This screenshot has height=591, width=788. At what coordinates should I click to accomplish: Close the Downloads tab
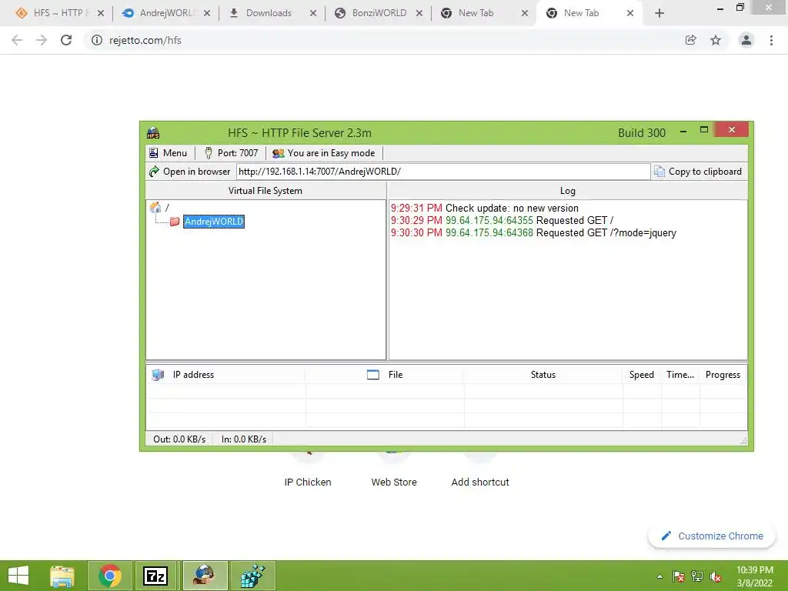click(313, 13)
